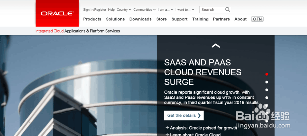Click 'Get the details' button
Screen dimensions: 307x136
[x=184, y=116]
